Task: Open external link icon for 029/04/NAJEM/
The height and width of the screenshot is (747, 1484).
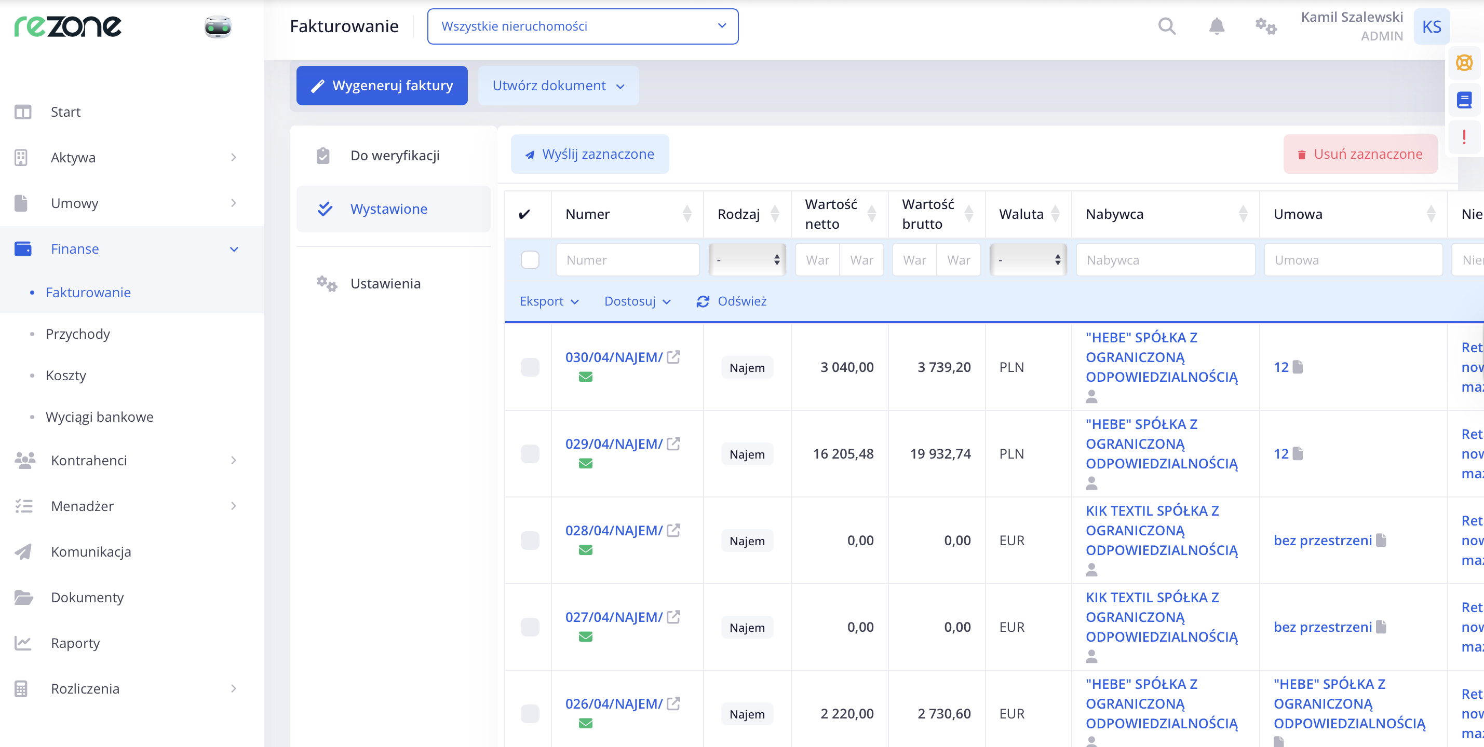Action: (673, 444)
